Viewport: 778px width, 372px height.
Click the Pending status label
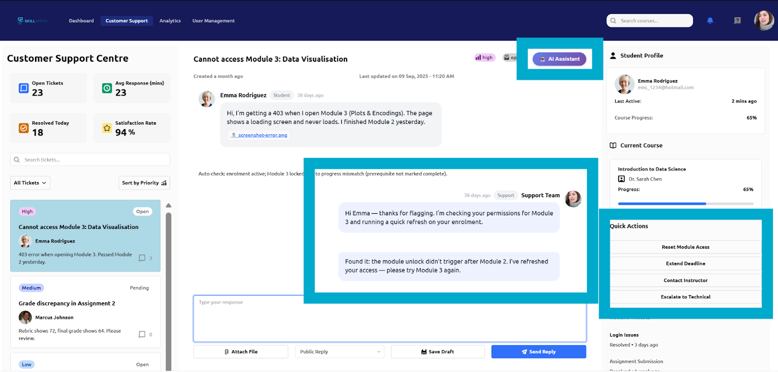pos(139,288)
